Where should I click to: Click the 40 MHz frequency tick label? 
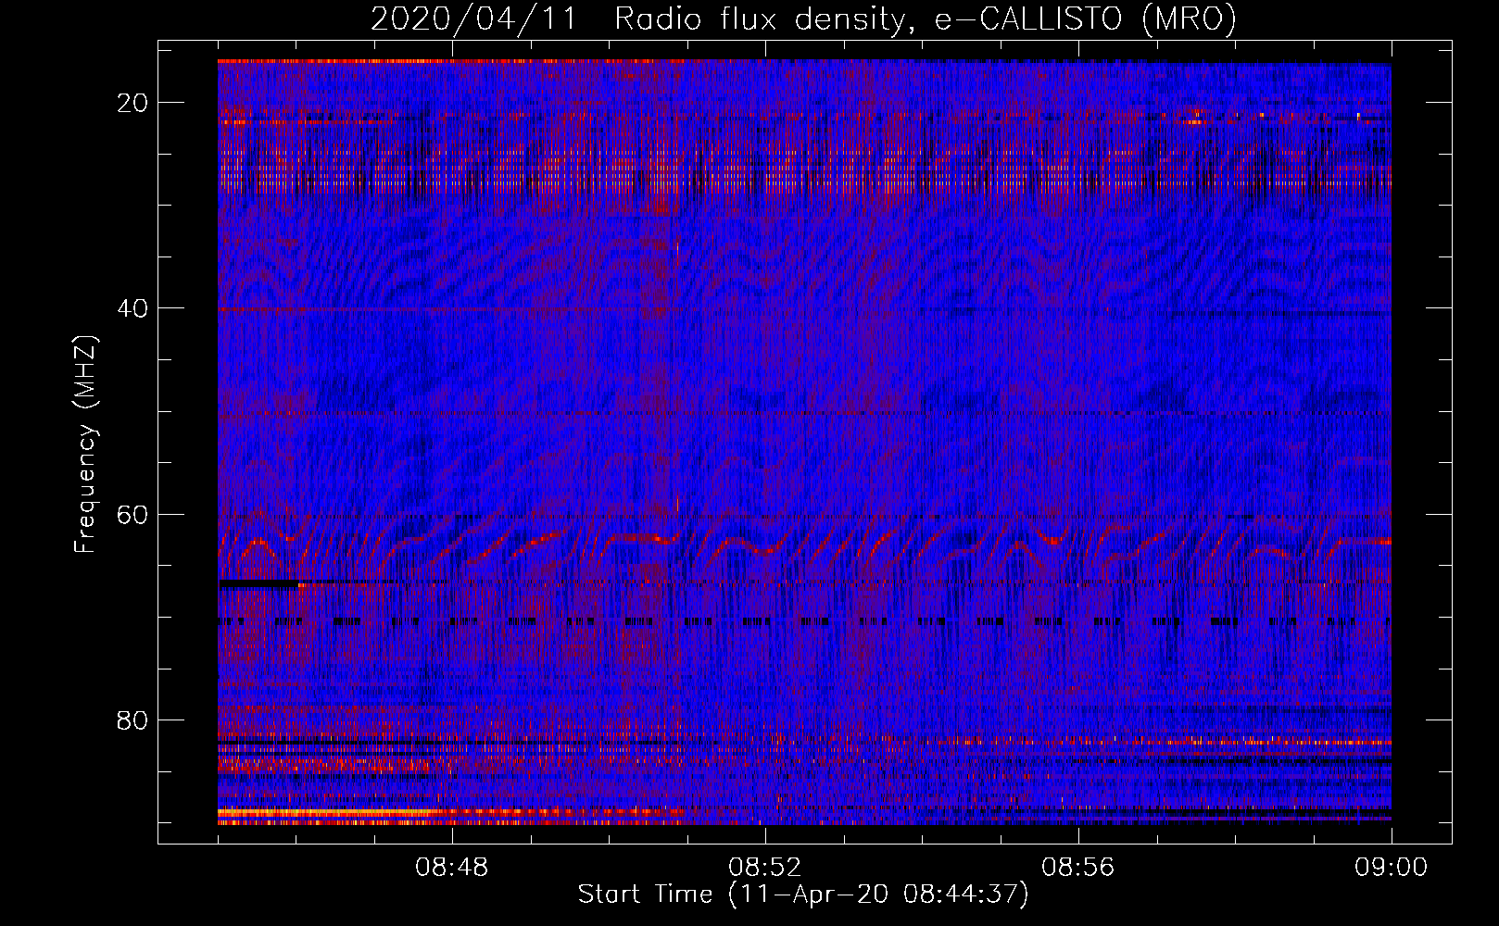tap(132, 308)
